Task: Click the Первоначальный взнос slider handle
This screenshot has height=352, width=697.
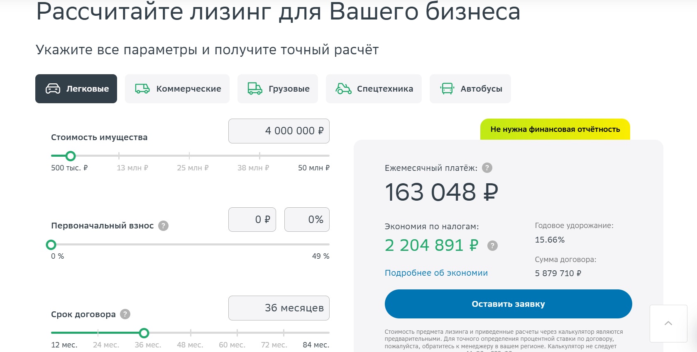Action: pyautogui.click(x=51, y=245)
